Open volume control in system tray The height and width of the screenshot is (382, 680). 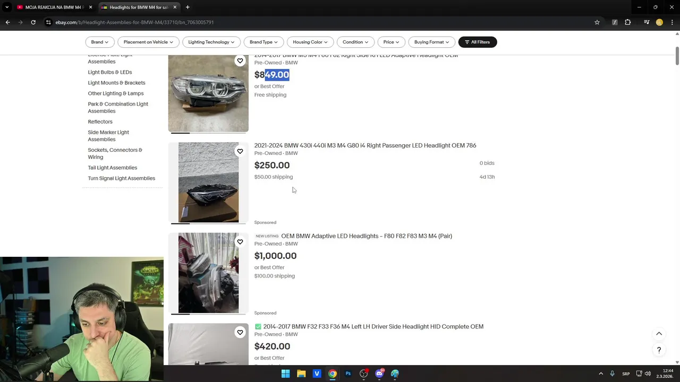coord(648,374)
